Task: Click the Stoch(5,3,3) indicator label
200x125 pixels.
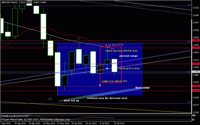Action: pos(15,116)
